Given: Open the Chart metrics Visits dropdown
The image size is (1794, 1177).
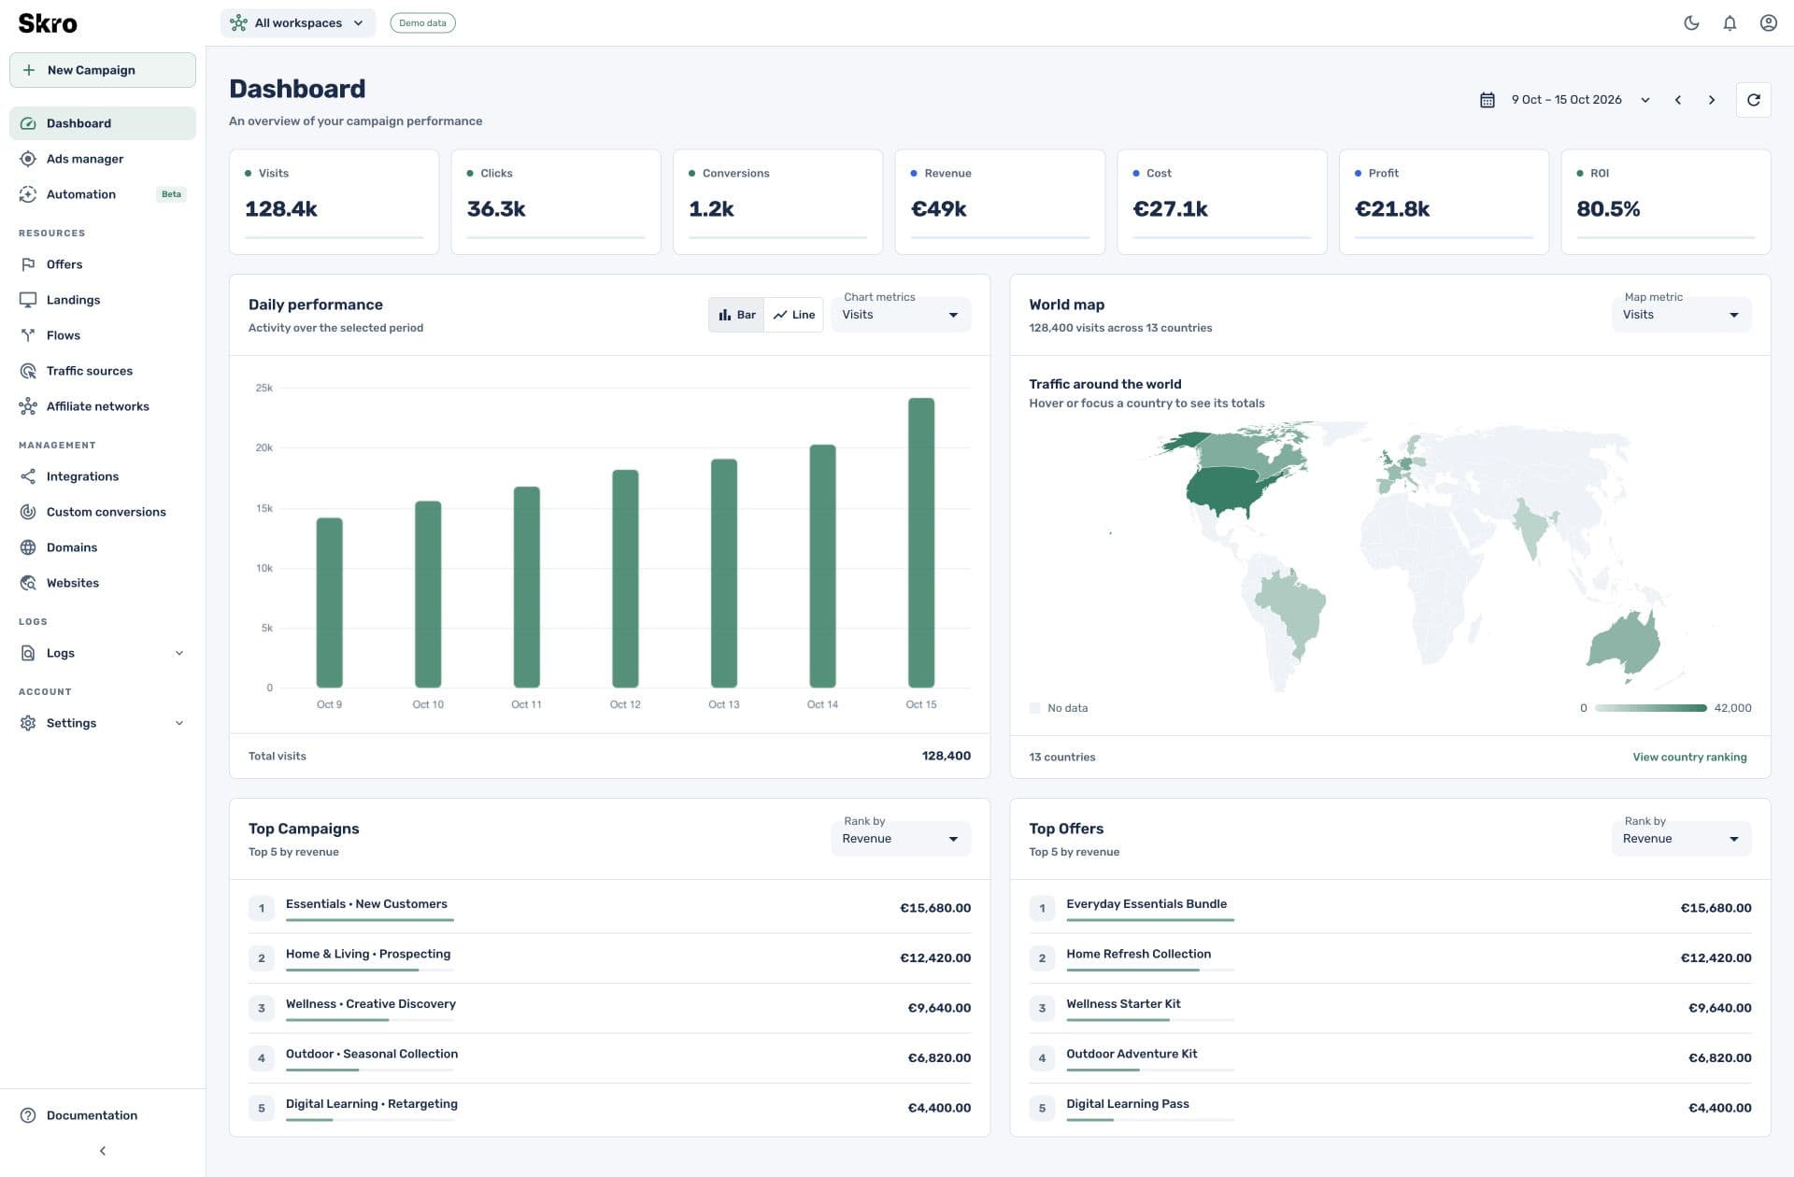Looking at the screenshot, I should point(901,315).
